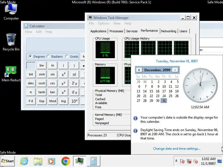Viewport: 223px width, 167px height.
Task: Click the analog clock face
Action: (x=200, y=85)
